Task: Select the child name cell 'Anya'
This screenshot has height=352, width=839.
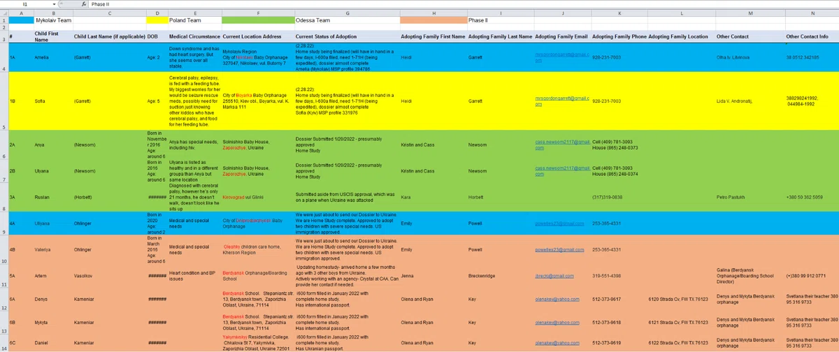Action: click(52, 145)
